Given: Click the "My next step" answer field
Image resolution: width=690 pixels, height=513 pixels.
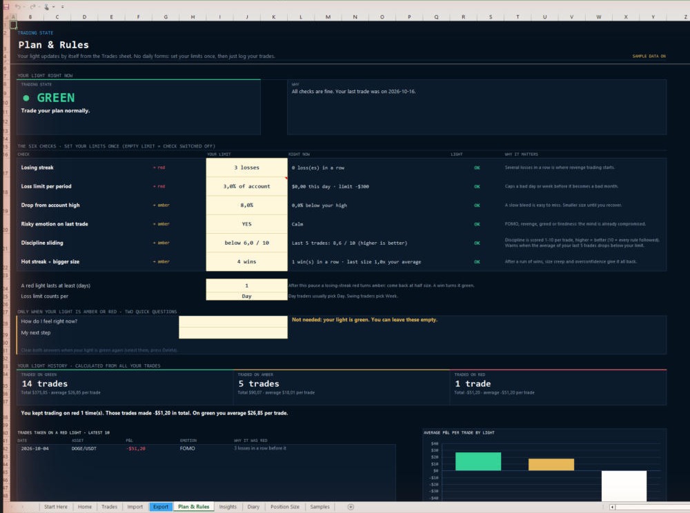Looking at the screenshot, I should click(233, 333).
